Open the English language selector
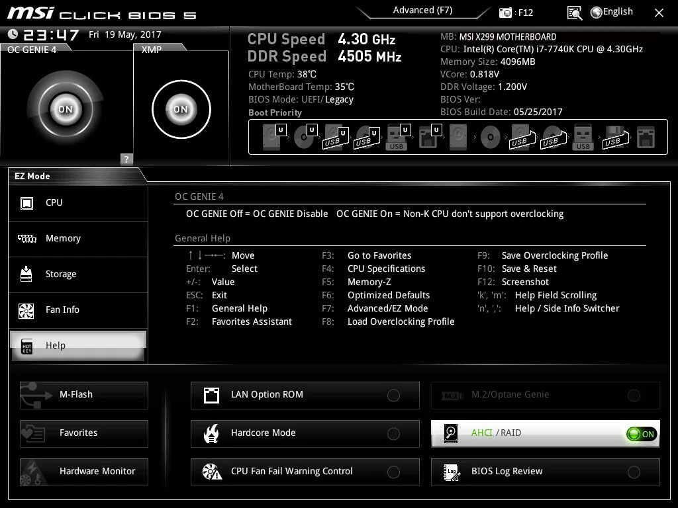678x508 pixels. (x=611, y=12)
